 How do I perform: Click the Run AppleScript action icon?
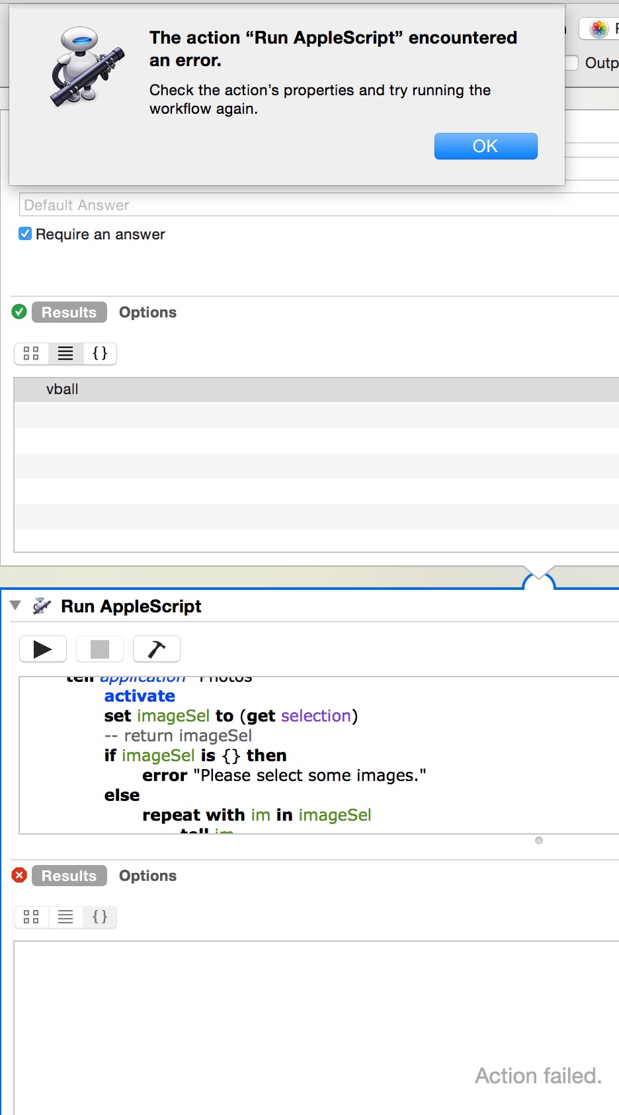tap(42, 606)
